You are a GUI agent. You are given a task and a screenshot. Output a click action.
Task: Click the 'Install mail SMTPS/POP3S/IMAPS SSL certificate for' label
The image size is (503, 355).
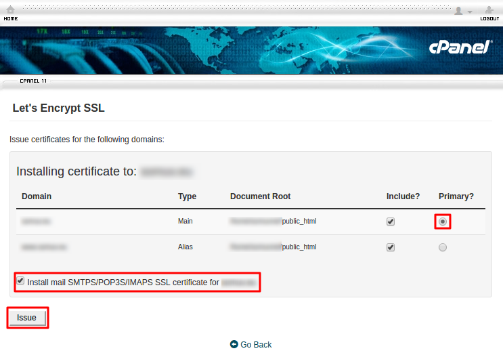pyautogui.click(x=123, y=283)
